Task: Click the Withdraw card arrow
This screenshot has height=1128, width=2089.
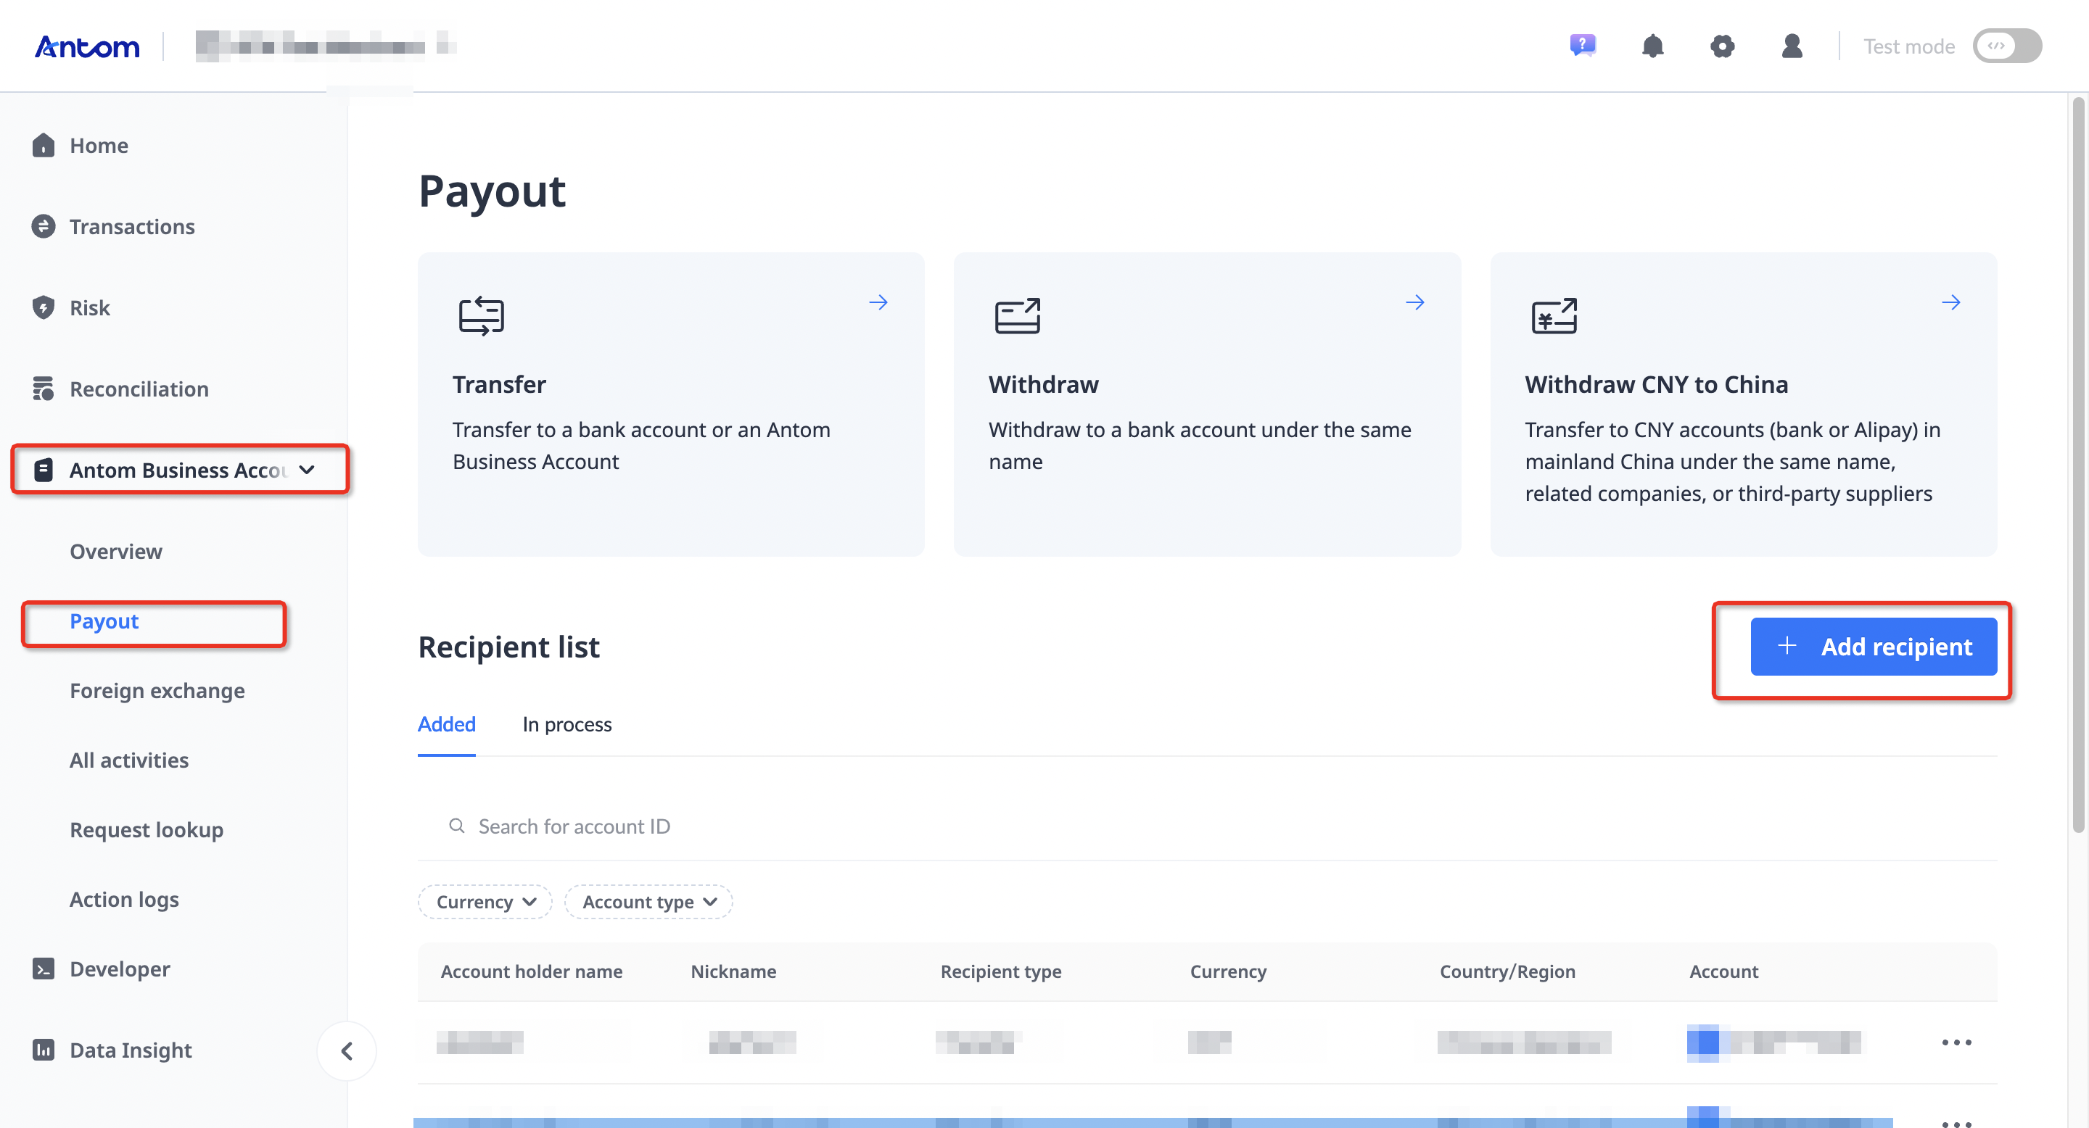Action: [x=1414, y=302]
